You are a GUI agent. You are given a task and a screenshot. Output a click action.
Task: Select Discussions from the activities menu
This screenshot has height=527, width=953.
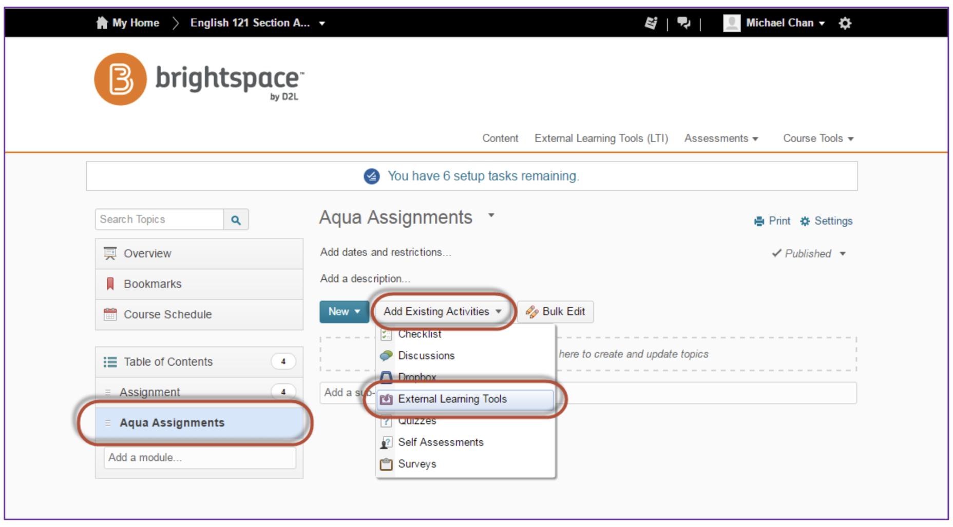point(465,355)
